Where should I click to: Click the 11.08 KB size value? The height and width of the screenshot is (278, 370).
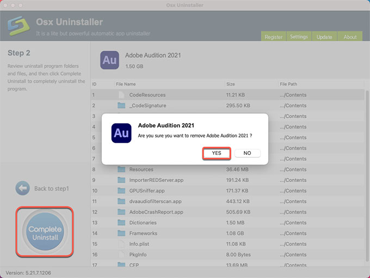[x=236, y=244]
